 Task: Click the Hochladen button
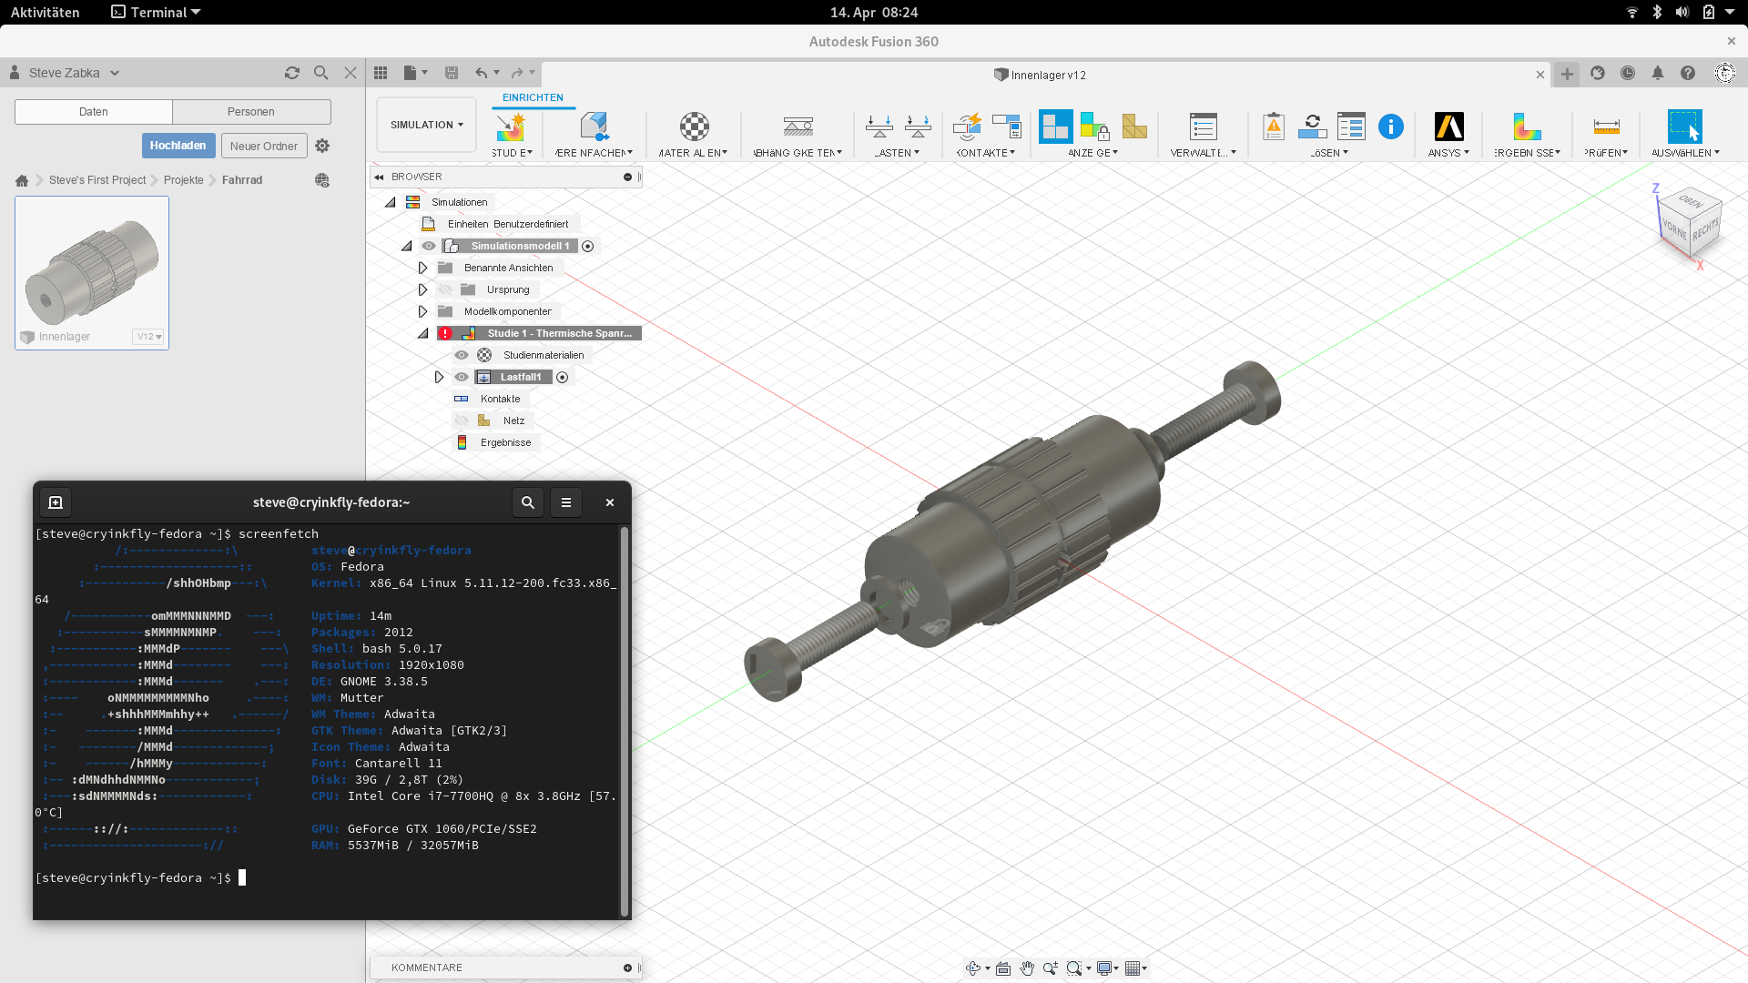[178, 146]
